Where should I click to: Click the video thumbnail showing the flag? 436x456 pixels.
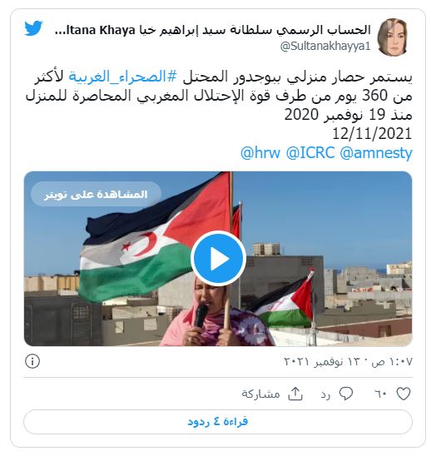[x=218, y=259]
